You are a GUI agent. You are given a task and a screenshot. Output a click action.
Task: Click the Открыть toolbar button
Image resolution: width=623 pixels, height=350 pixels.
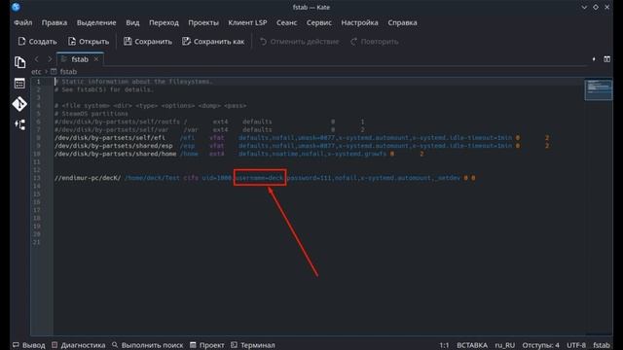click(89, 41)
